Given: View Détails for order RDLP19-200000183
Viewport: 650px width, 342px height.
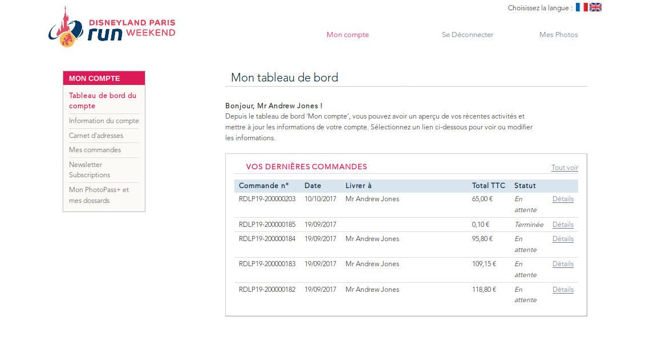Looking at the screenshot, I should (563, 264).
